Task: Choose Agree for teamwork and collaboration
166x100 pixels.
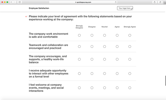Action: click(117, 47)
